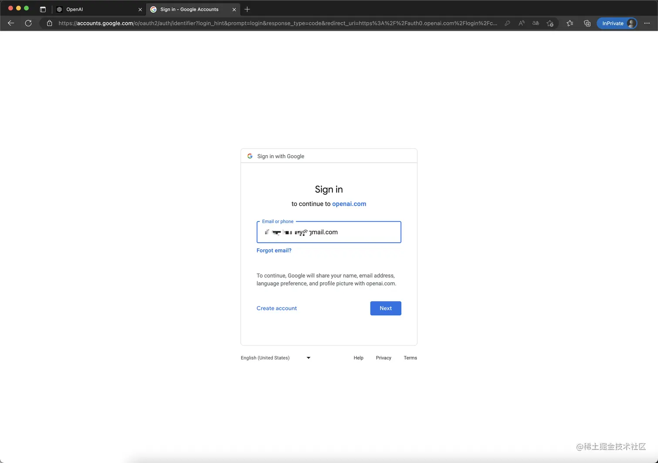
Task: Open the translate page icon
Action: tap(536, 23)
